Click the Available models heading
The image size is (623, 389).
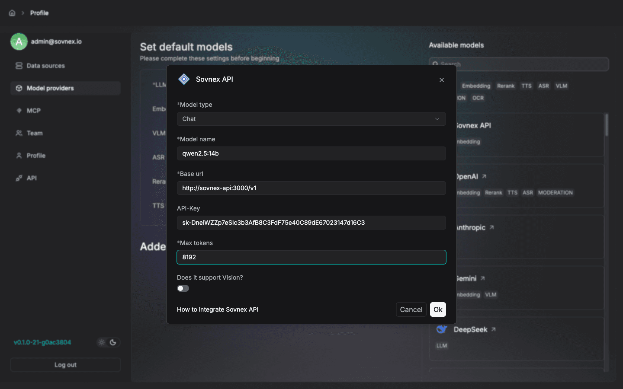456,45
